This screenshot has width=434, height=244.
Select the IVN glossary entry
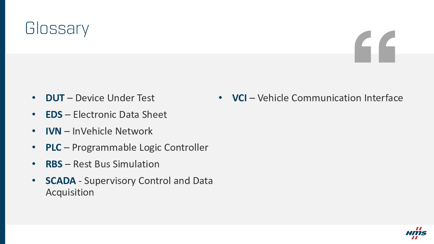(x=99, y=131)
